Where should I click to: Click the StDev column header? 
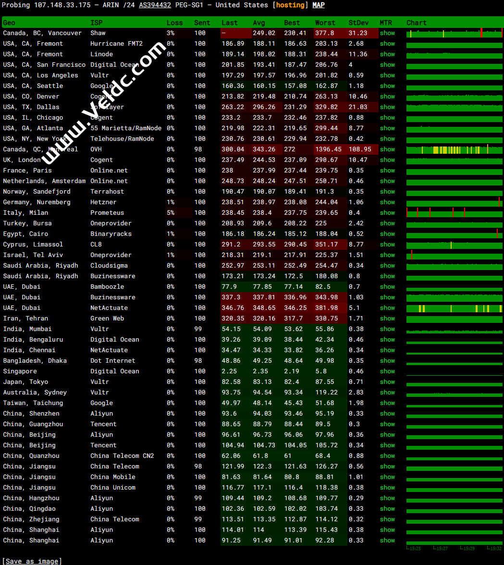[x=358, y=23]
